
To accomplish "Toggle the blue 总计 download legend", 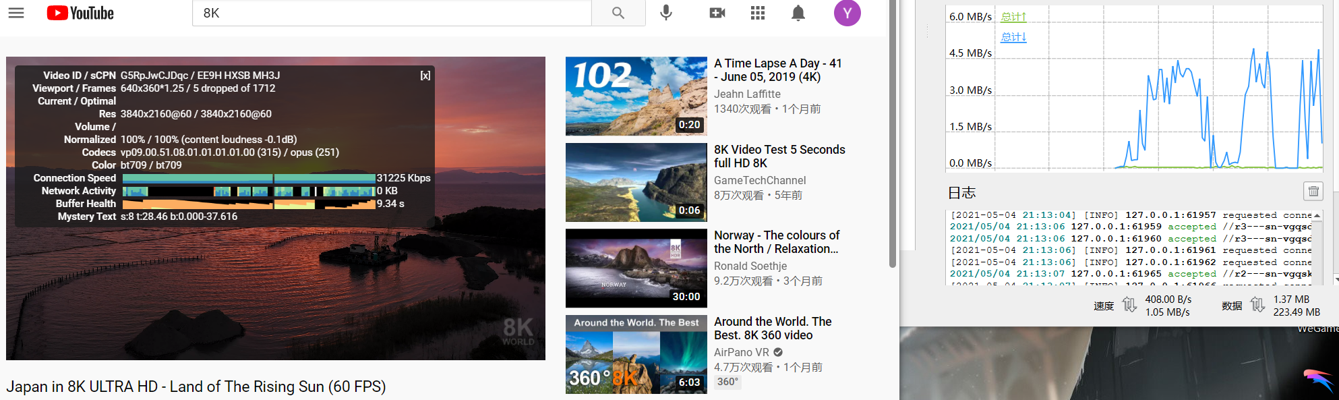I will coord(1013,37).
